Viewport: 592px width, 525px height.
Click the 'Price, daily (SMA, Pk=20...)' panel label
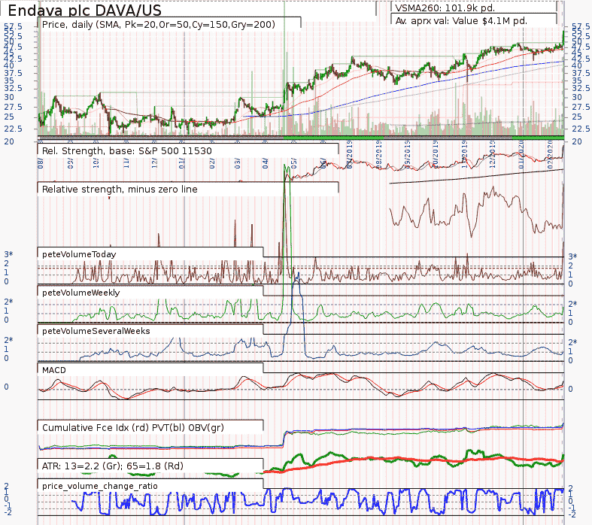click(159, 25)
